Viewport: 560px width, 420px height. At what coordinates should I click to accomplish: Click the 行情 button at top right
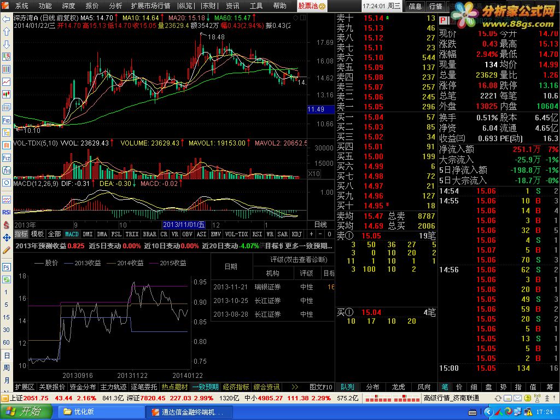(435, 6)
